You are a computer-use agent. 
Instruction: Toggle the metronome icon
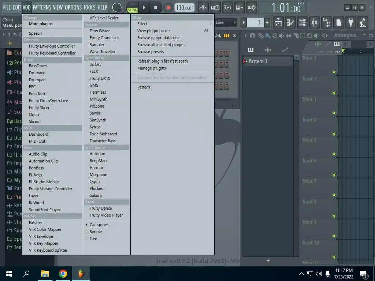[x=203, y=8]
